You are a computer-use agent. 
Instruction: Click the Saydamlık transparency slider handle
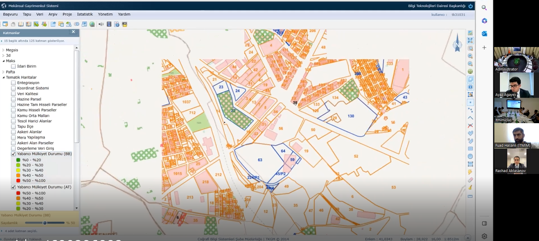(x=45, y=222)
